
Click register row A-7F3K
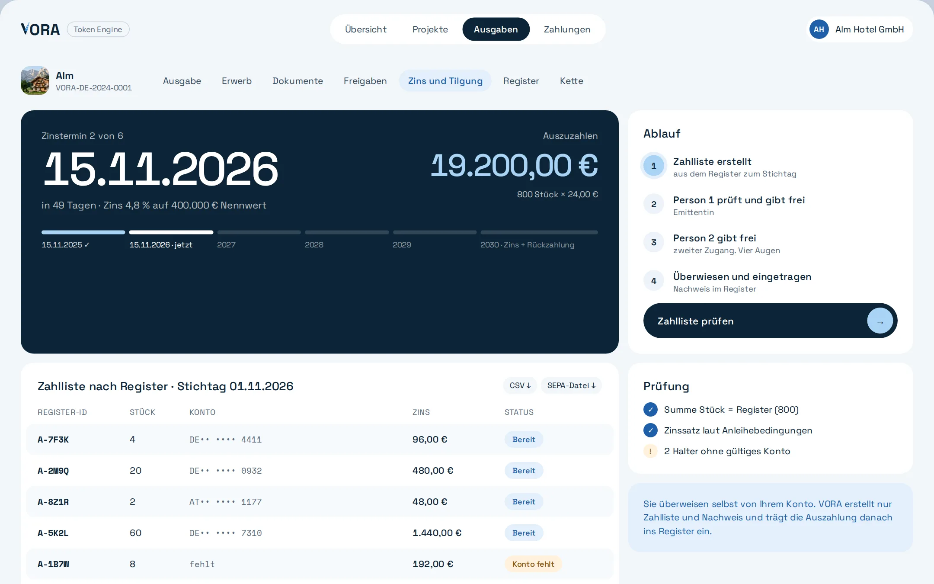point(320,440)
